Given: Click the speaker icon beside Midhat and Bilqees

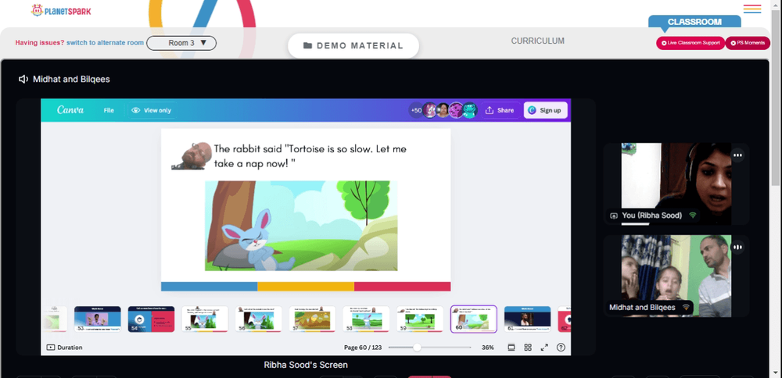Looking at the screenshot, I should pyautogui.click(x=23, y=79).
